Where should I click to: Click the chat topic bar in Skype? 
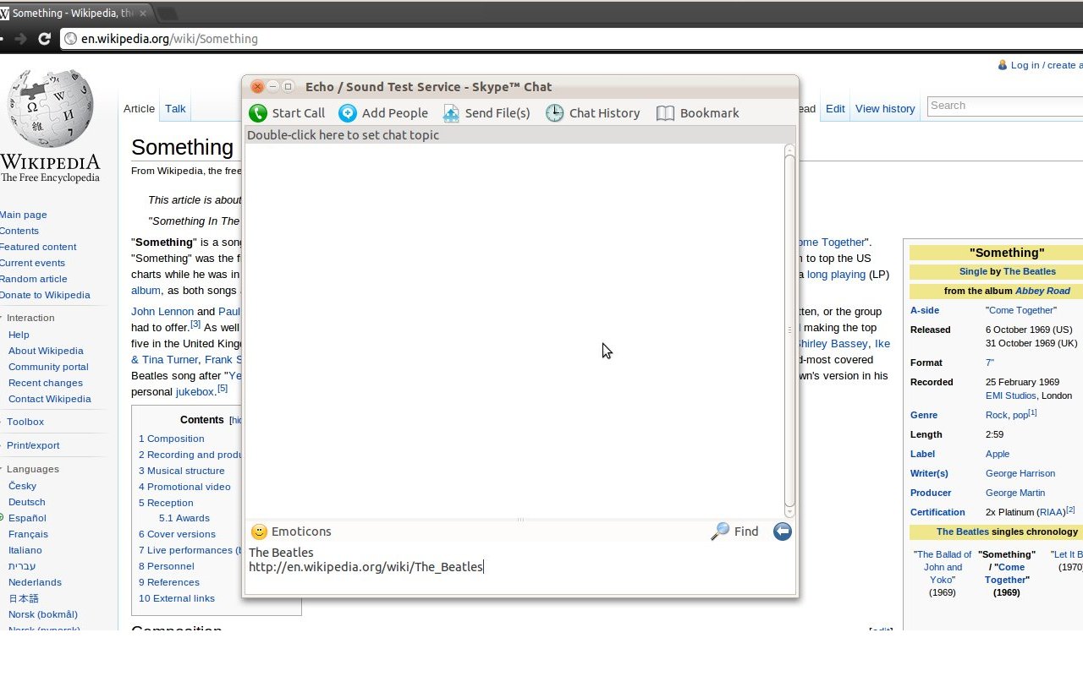tap(520, 135)
